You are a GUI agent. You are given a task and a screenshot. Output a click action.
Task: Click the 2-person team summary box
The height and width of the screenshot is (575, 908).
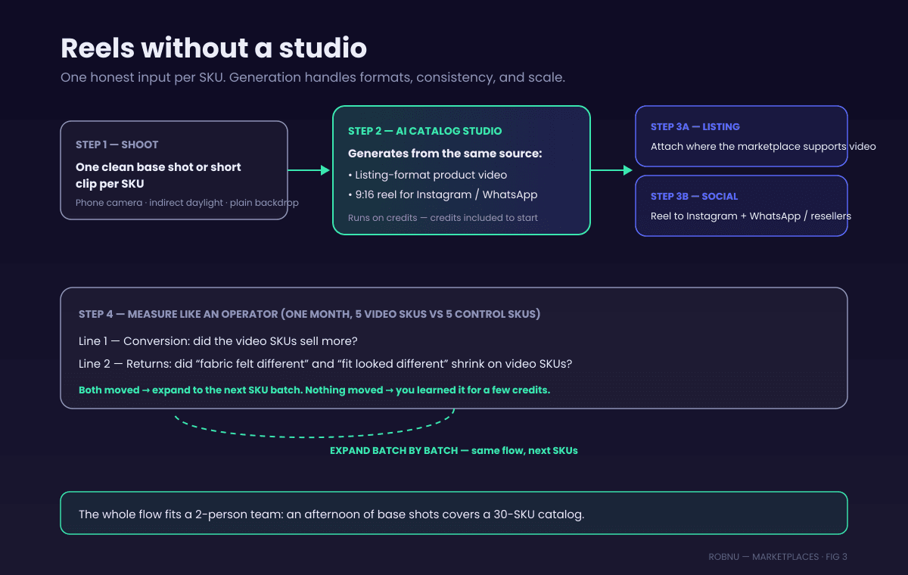[454, 513]
